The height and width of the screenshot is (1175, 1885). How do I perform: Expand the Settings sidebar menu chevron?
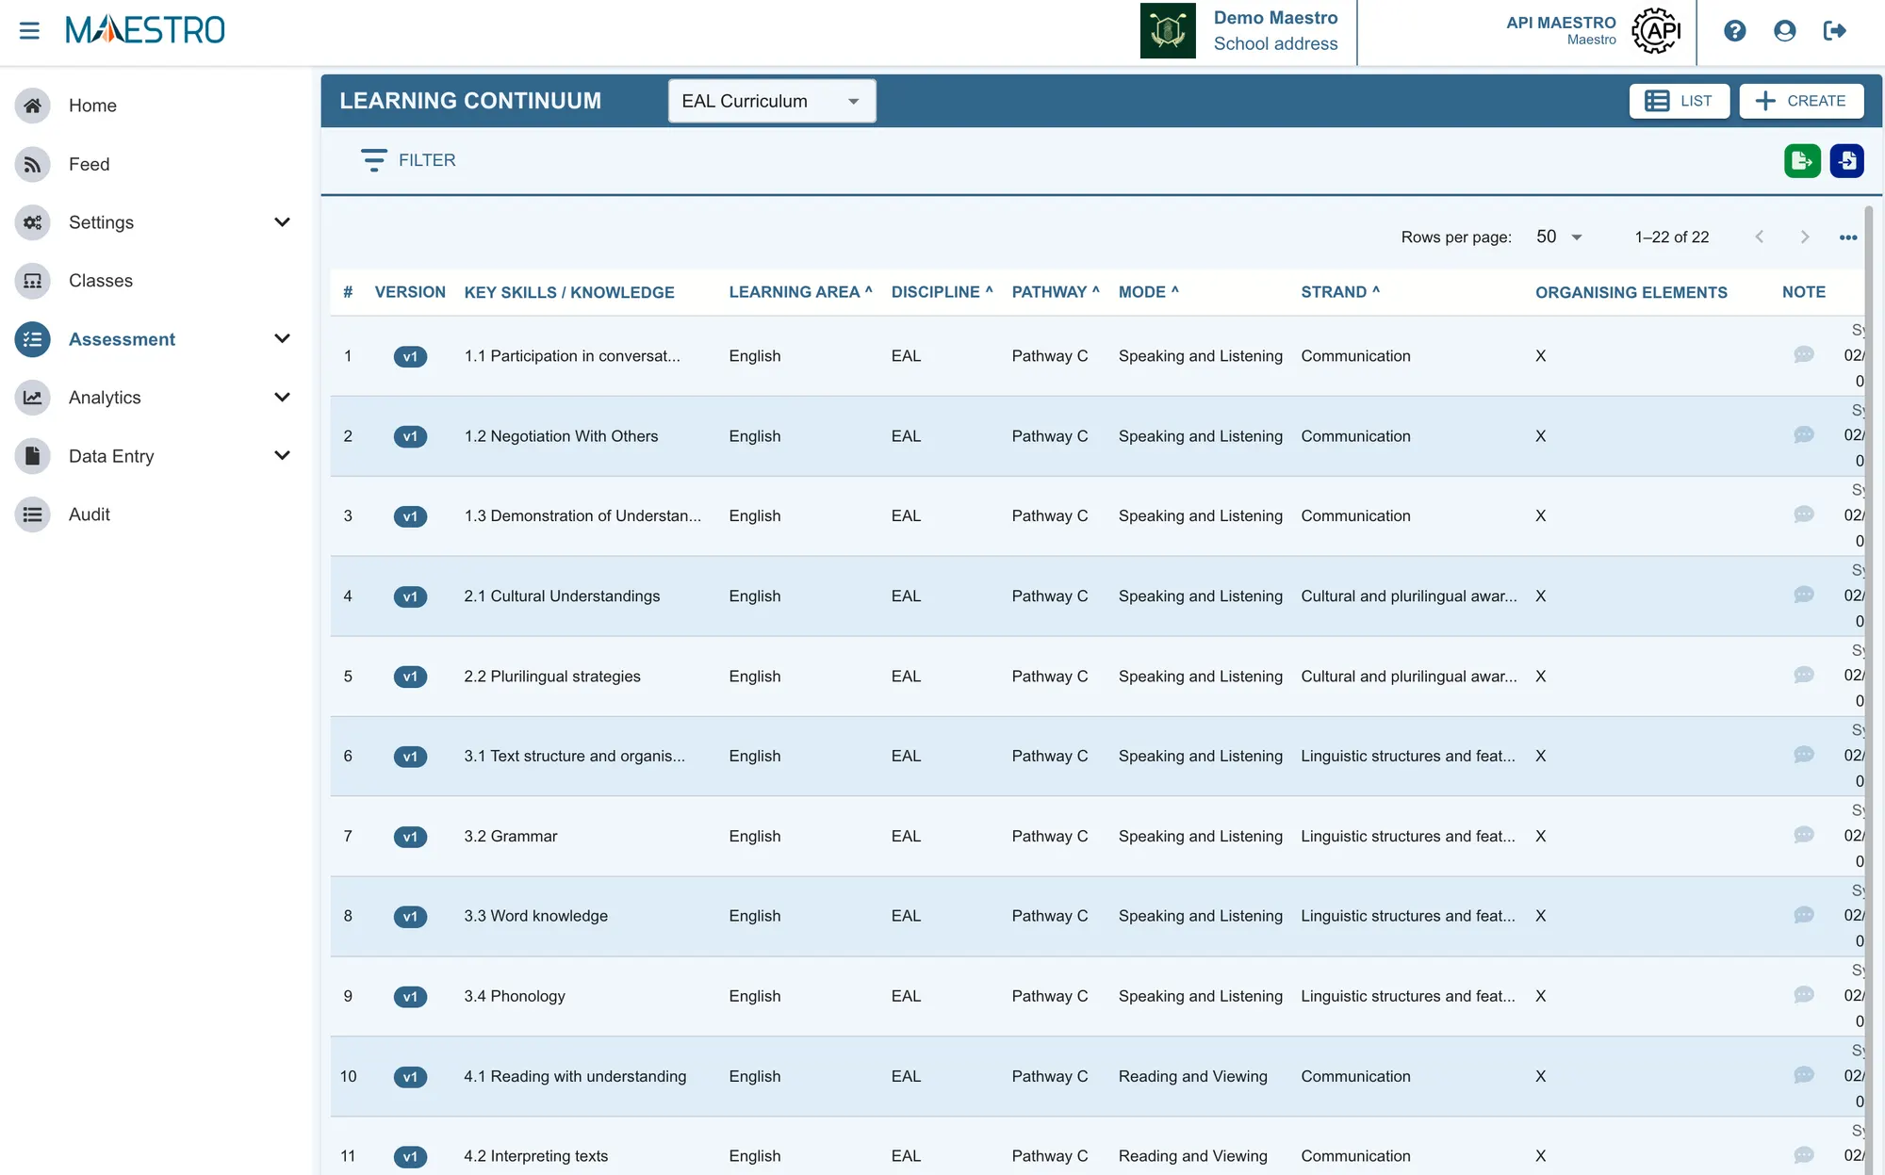[x=282, y=222]
